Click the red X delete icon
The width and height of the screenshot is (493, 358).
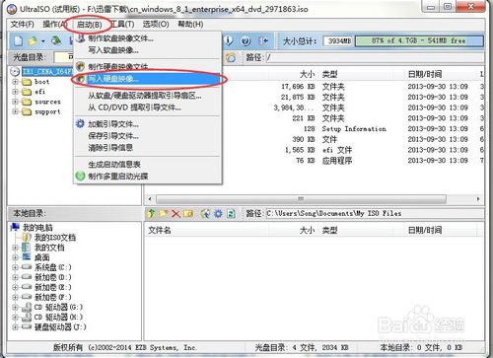[x=176, y=214]
